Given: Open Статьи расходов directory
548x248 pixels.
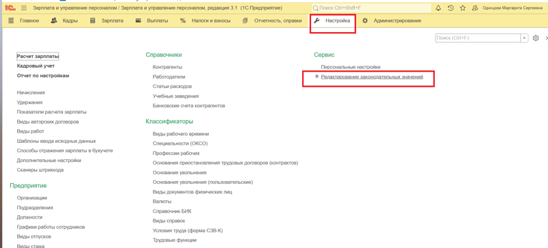Looking at the screenshot, I should [x=173, y=86].
